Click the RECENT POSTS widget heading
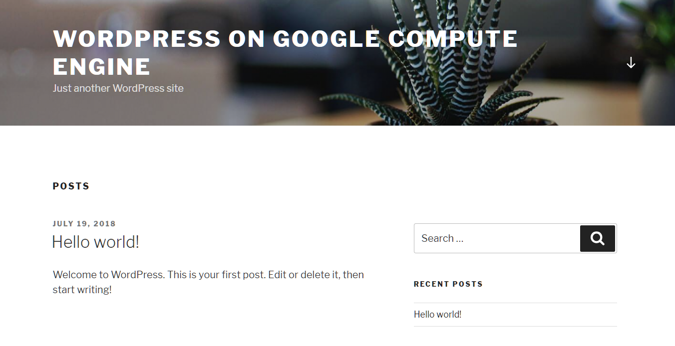675x346 pixels. (x=448, y=284)
